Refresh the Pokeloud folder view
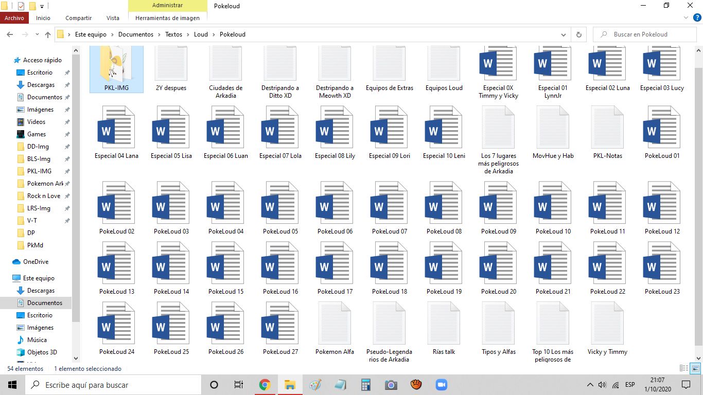 [x=578, y=34]
